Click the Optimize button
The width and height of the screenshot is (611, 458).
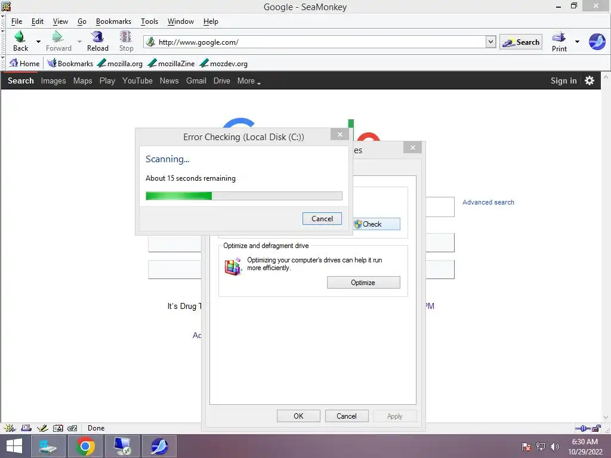[363, 282]
